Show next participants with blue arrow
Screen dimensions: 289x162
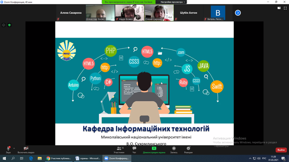[x=238, y=13]
